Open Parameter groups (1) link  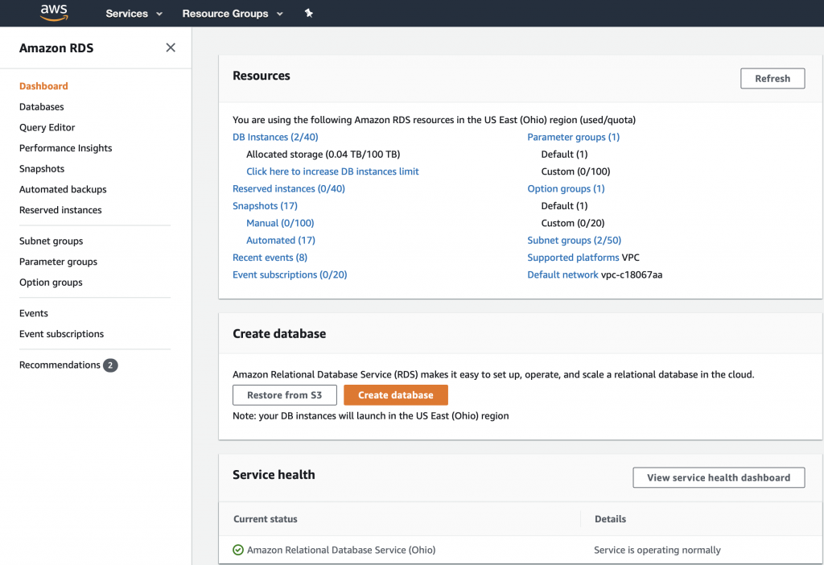tap(573, 137)
